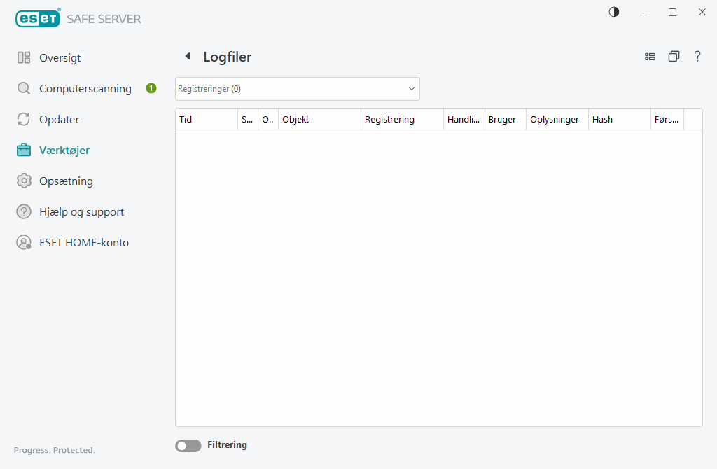
Task: Open the ESET HOME-konto page
Action: coord(84,242)
